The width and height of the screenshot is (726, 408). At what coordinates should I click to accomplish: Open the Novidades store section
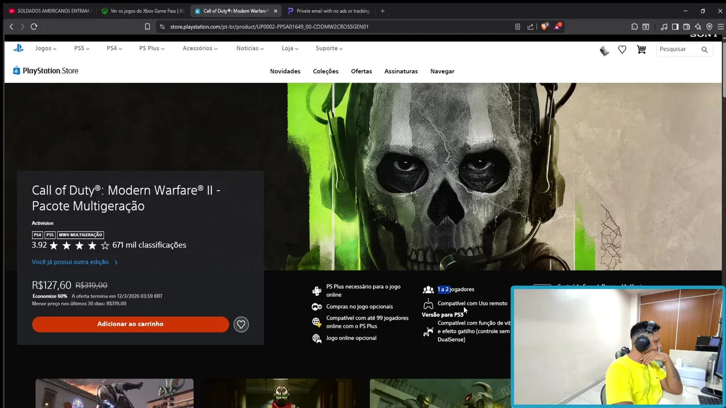click(x=285, y=71)
